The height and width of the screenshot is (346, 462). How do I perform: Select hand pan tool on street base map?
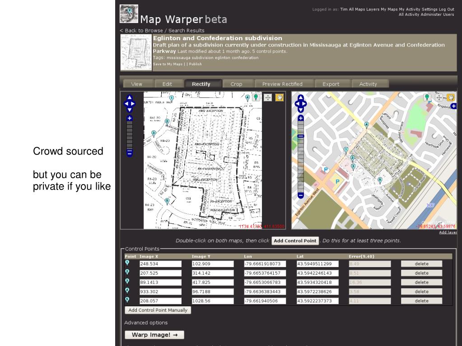[x=451, y=97]
